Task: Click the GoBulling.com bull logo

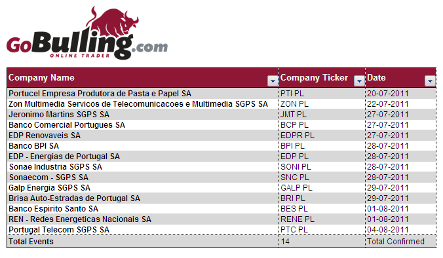Action: pyautogui.click(x=87, y=33)
